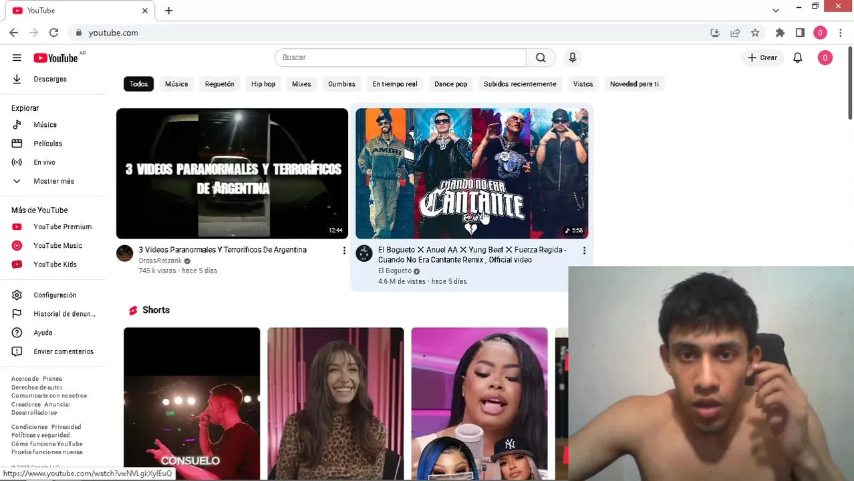The width and height of the screenshot is (854, 481).
Task: Open Configuración settings
Action: click(53, 295)
